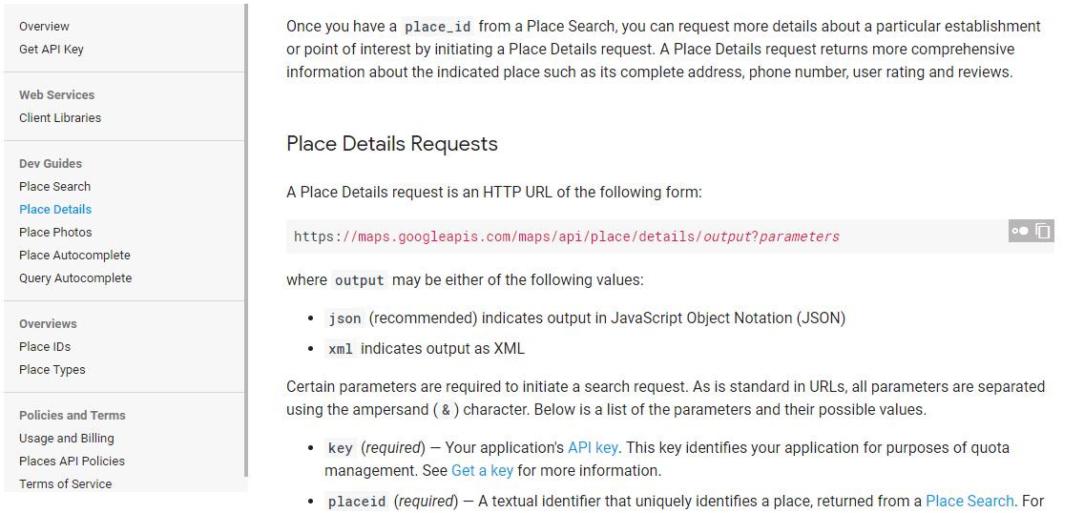This screenshot has width=1084, height=513.
Task: Open the Client Libraries page
Action: [x=60, y=118]
